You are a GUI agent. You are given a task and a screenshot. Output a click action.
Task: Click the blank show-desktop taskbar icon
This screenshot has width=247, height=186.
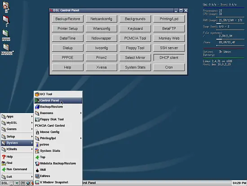pyautogui.click(x=11, y=183)
